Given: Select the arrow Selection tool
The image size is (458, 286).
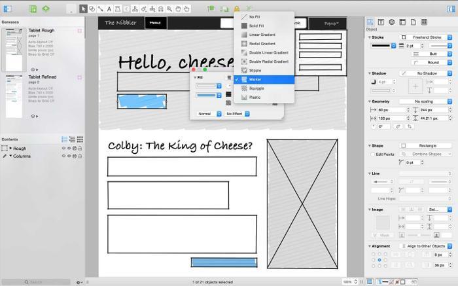Looking at the screenshot, I should 83,9.
